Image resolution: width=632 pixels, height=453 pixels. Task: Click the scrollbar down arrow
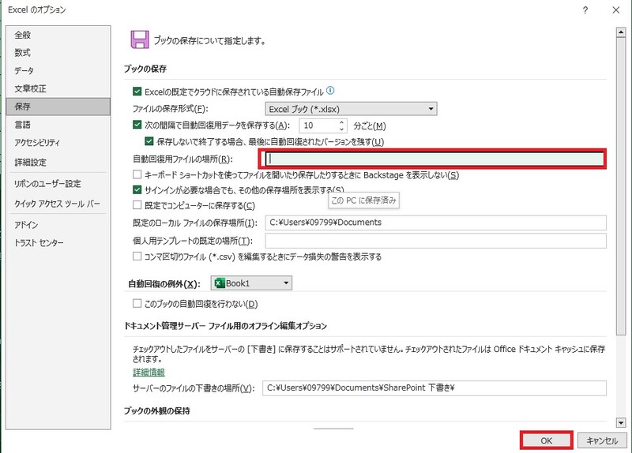point(621,422)
